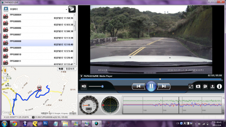Select recording PPG00004
226x127 pixels.
(x=38, y=17)
